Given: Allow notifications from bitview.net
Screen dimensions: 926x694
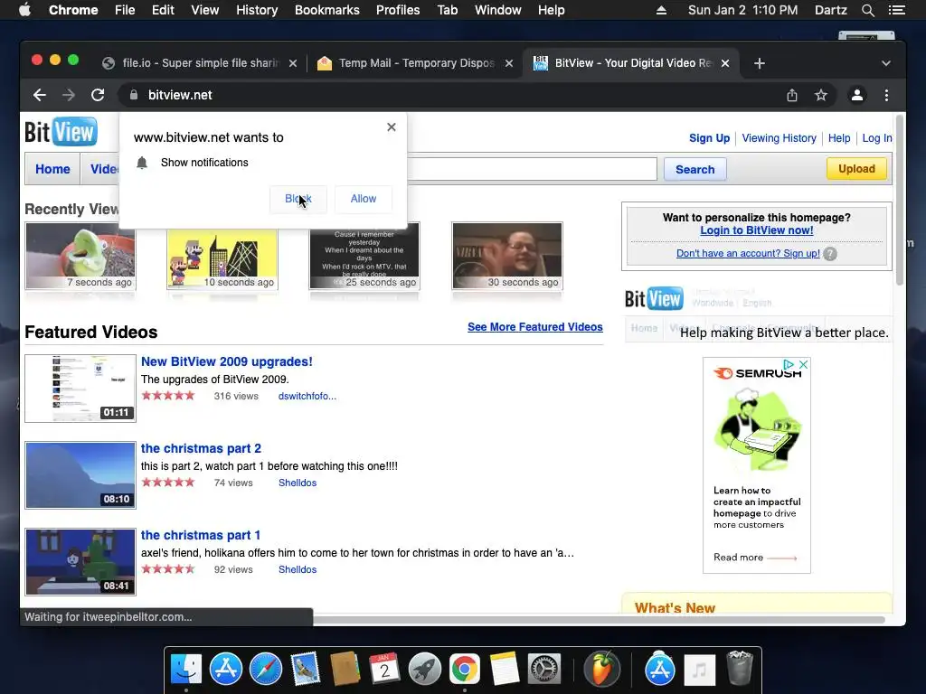Looking at the screenshot, I should point(364,199).
